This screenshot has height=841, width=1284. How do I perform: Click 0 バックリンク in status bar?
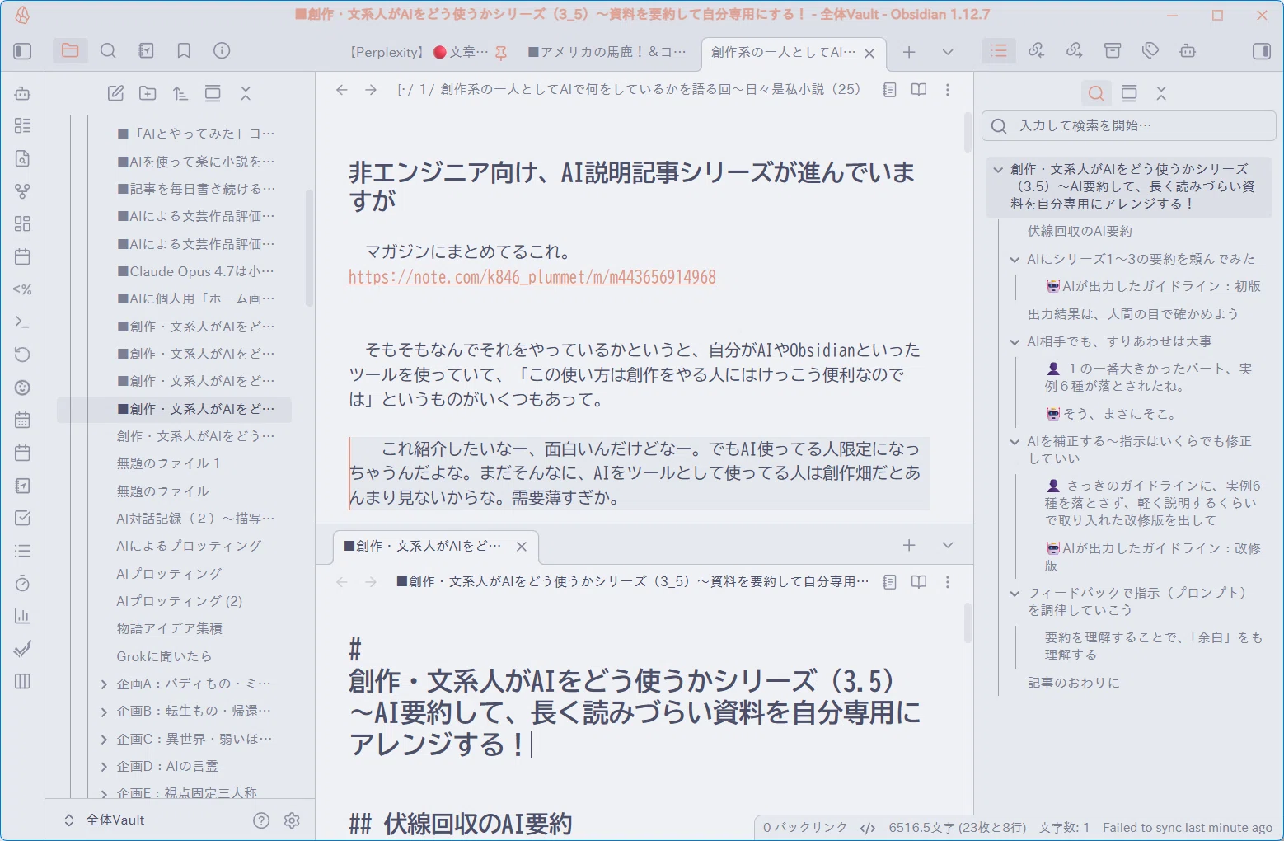tap(804, 828)
